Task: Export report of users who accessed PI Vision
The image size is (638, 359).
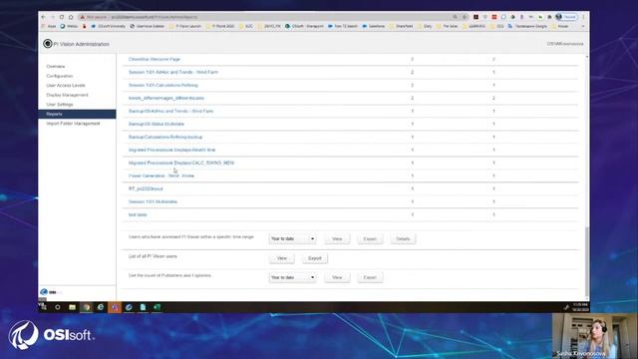Action: click(x=370, y=239)
